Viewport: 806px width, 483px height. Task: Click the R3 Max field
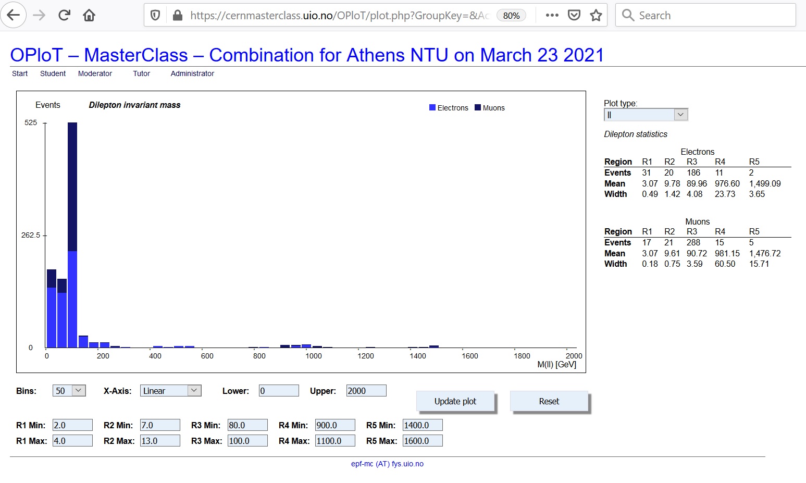click(x=247, y=441)
